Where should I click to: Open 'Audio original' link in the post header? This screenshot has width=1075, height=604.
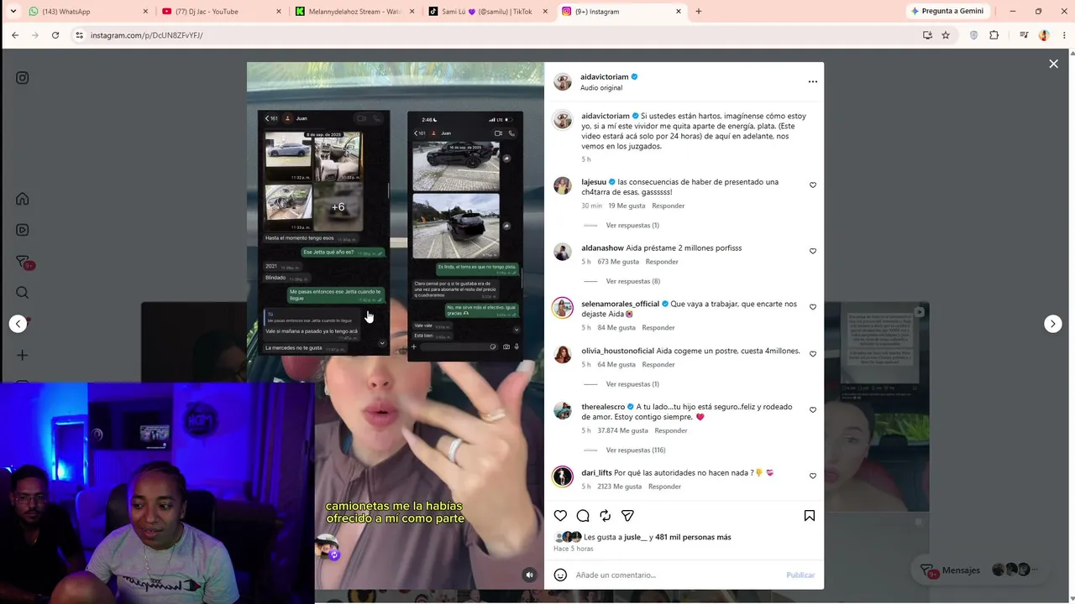pyautogui.click(x=601, y=88)
